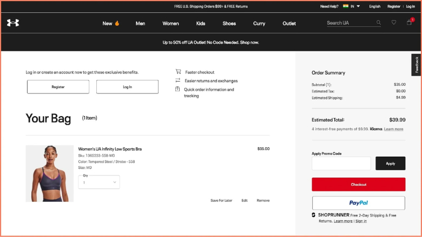Image resolution: width=422 pixels, height=237 pixels.
Task: Open the Shoes menu
Action: point(229,24)
